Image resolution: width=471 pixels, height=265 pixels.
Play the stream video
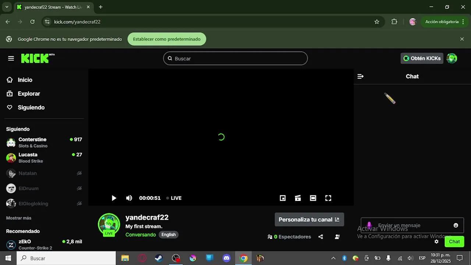point(114,198)
